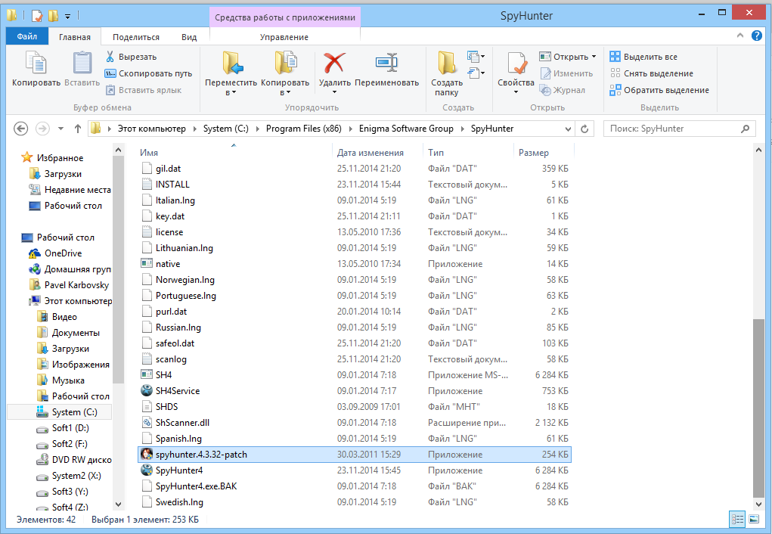772x534 pixels.
Task: Open the Файл tab
Action: coord(27,36)
